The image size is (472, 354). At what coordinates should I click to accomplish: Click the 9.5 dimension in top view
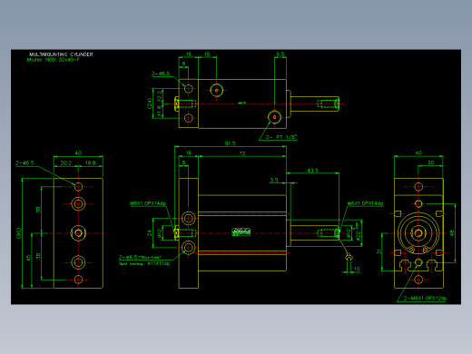click(280, 54)
